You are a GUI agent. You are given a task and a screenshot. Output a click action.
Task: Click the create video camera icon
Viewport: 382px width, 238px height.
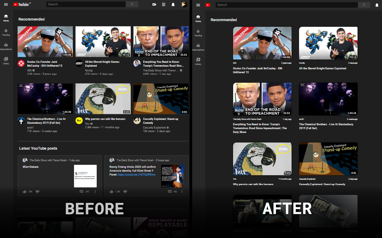point(154,4)
